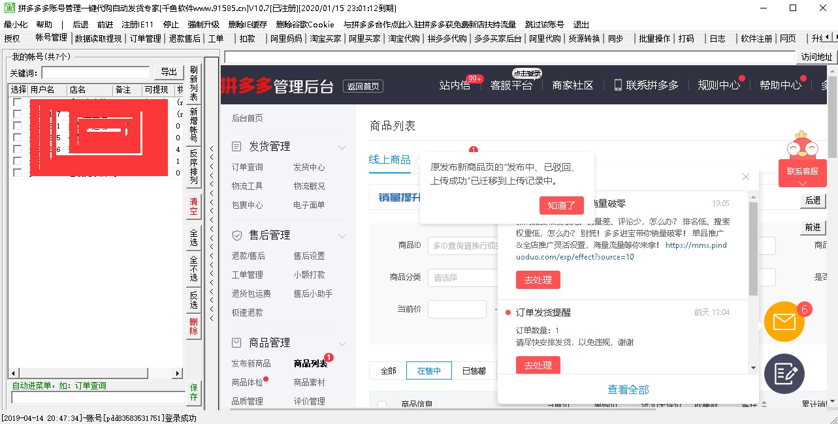Click the red dot on 帮助中心
This screenshot has height=424, width=838.
[803, 78]
